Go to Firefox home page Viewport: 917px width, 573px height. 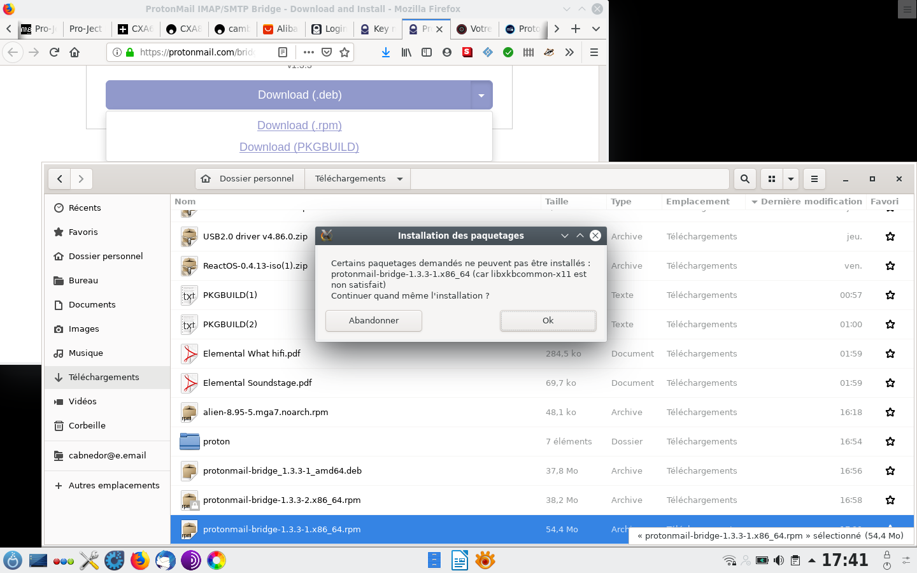(75, 52)
